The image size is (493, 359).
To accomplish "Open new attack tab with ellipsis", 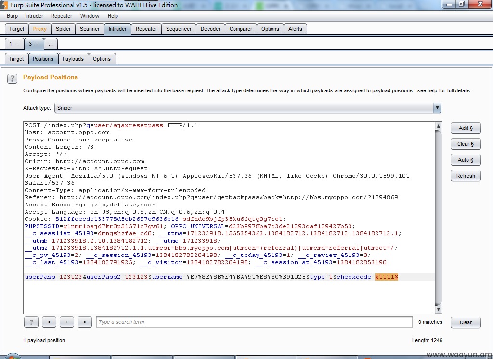I will point(51,44).
